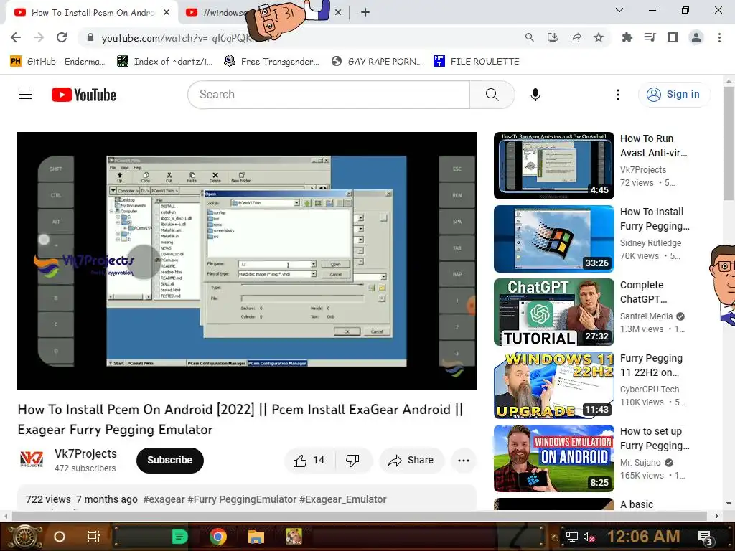
Task: Open File Explorer from the taskbar
Action: pyautogui.click(x=256, y=537)
